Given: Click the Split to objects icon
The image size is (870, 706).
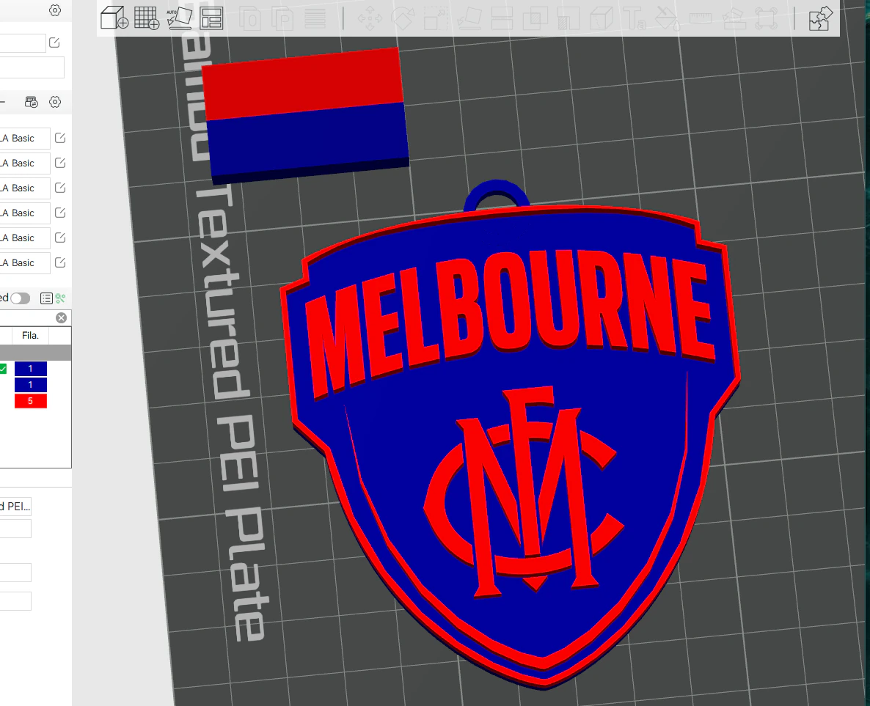Looking at the screenshot, I should pos(252,18).
